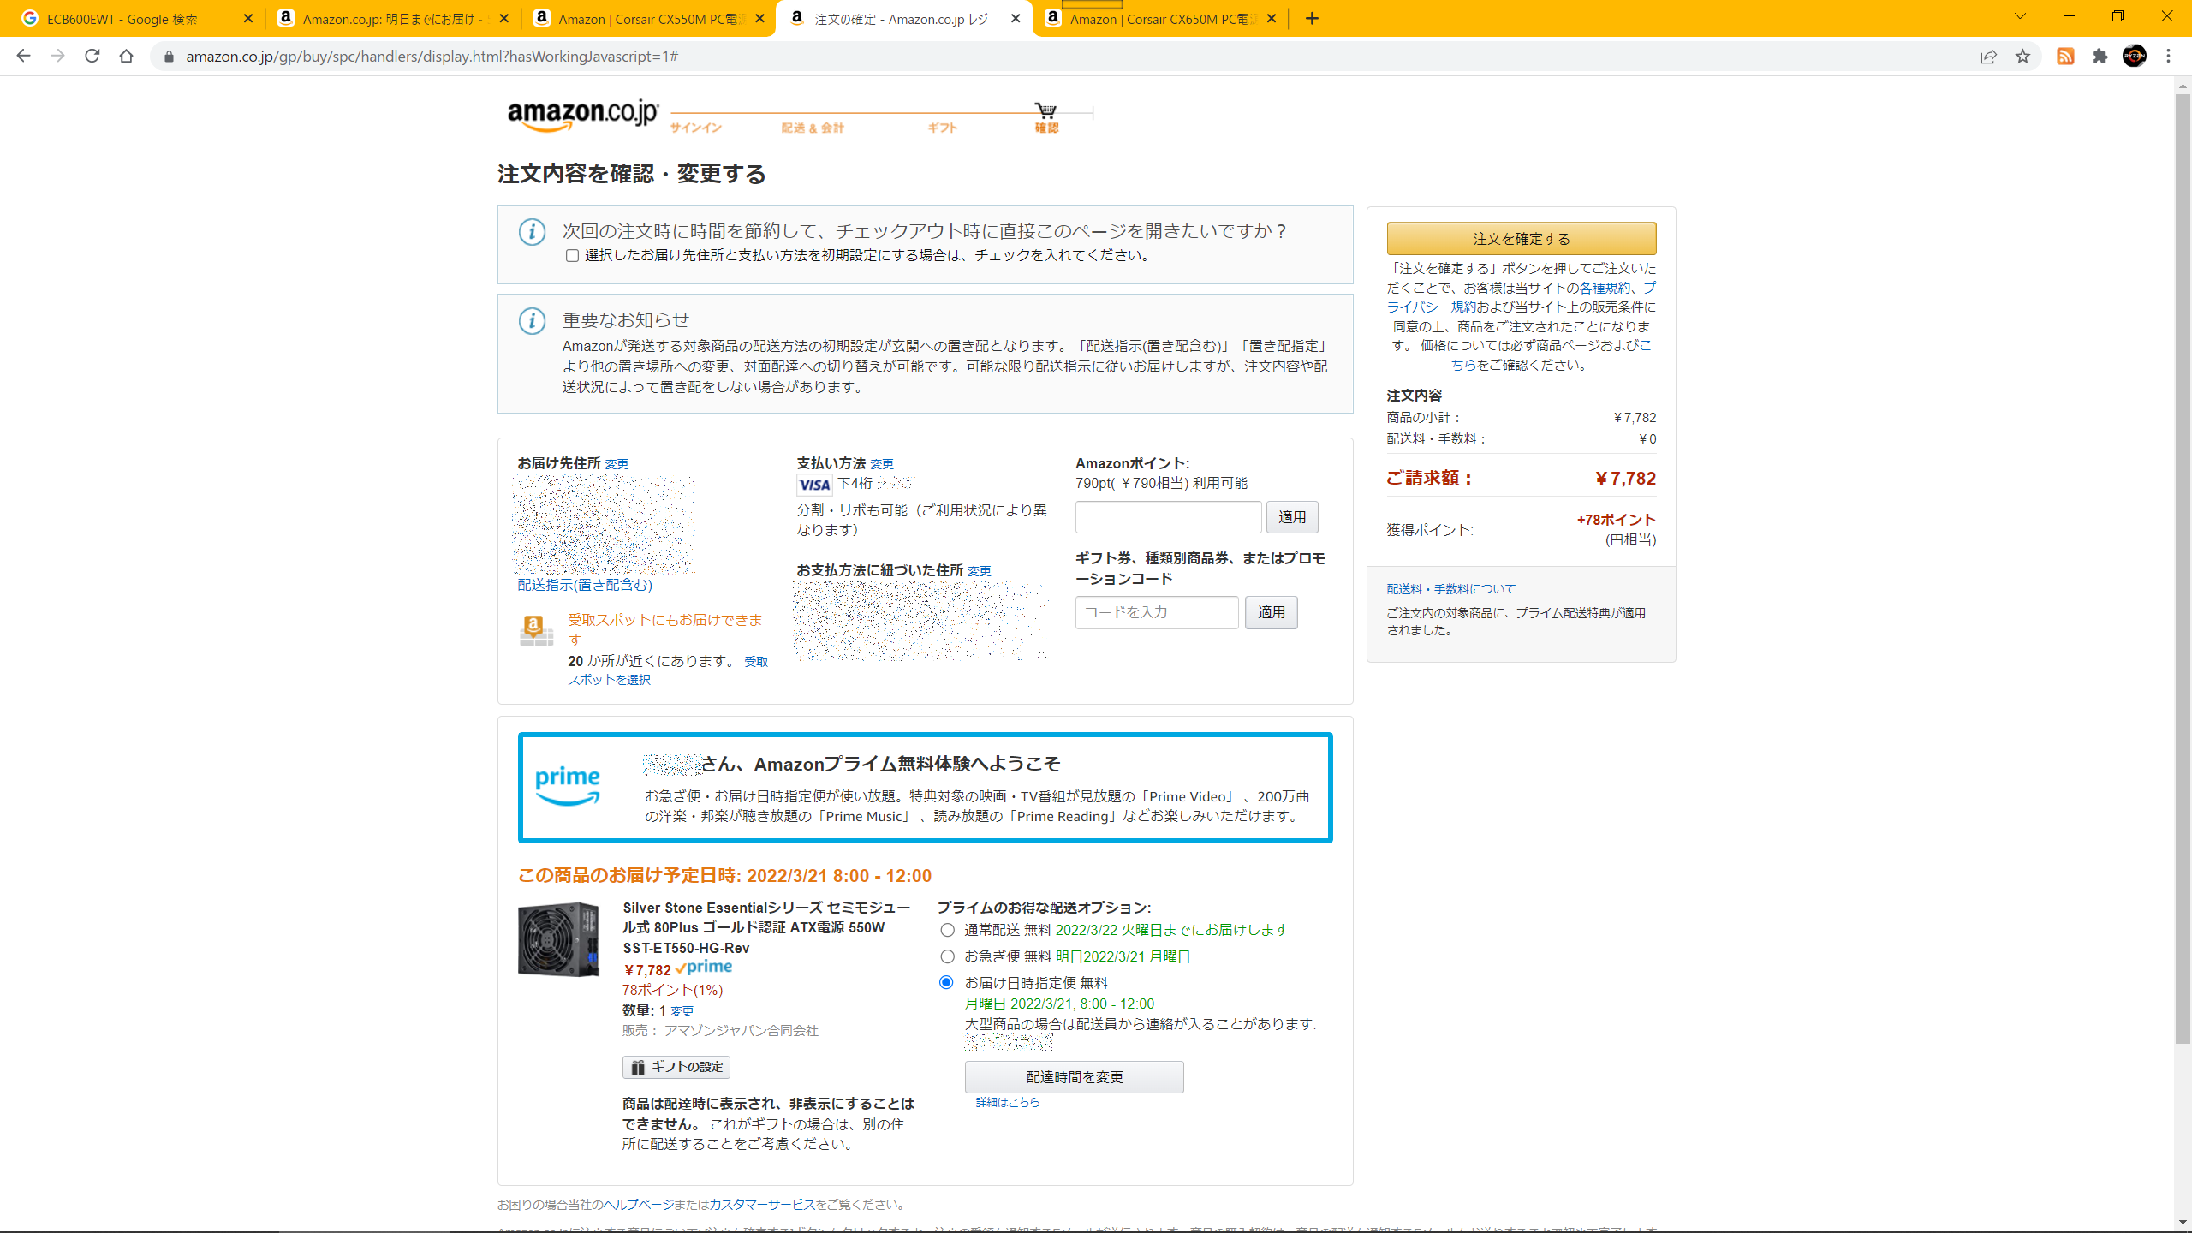Screen dimensions: 2192x1233
Task: Open browser home page icon
Action: coord(126,57)
